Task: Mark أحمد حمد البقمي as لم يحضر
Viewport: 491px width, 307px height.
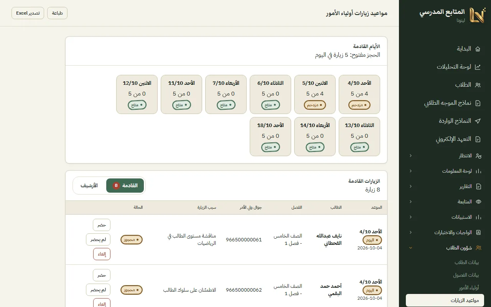Action: 98,290
